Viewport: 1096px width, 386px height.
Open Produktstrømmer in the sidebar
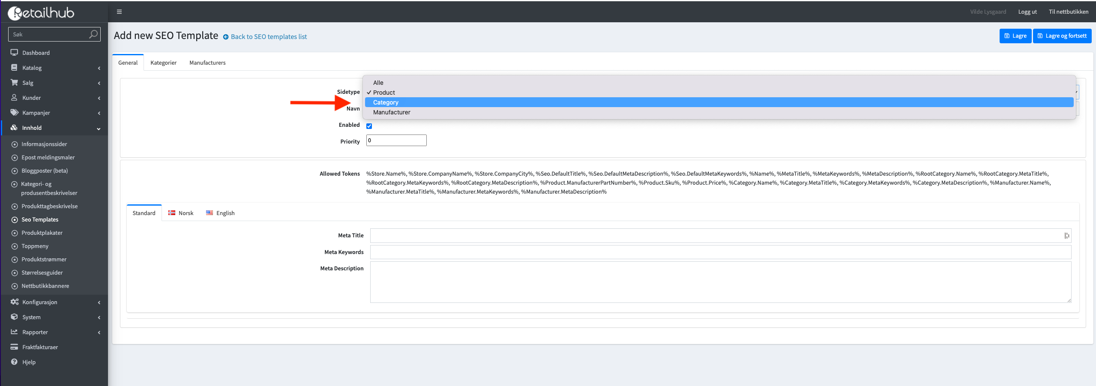coord(44,259)
